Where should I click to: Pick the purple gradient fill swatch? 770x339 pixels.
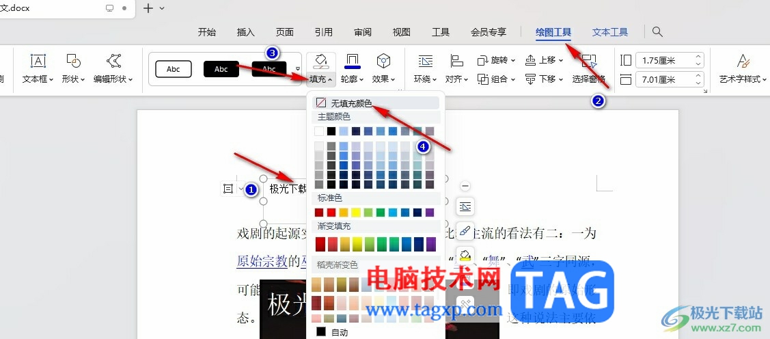431,244
